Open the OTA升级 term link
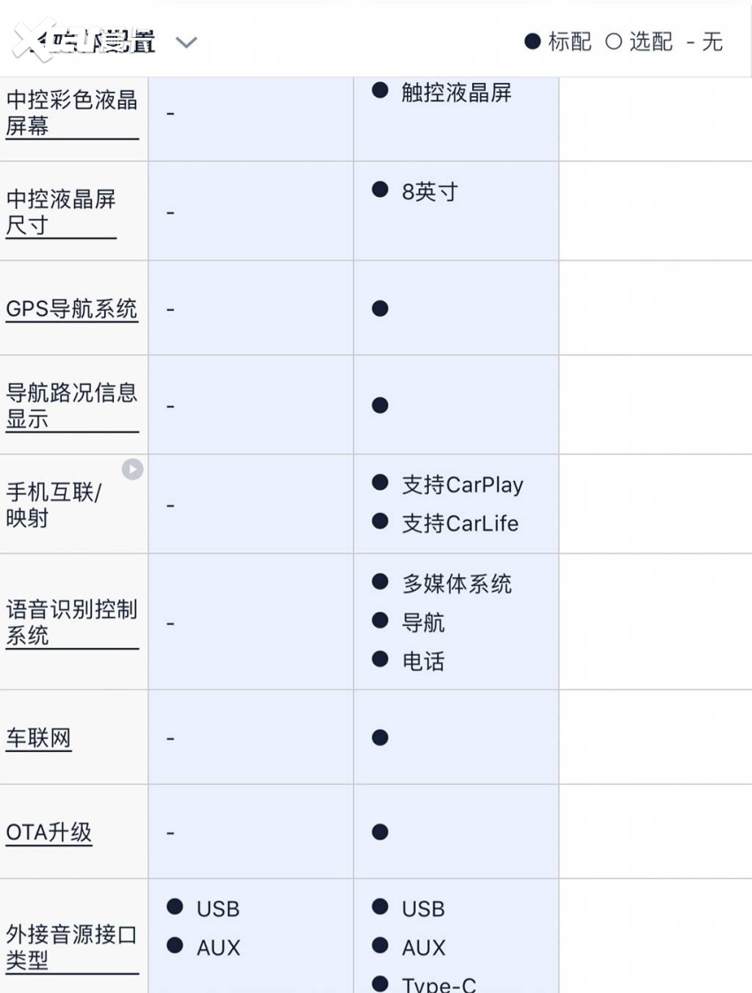This screenshot has width=752, height=993. click(49, 832)
